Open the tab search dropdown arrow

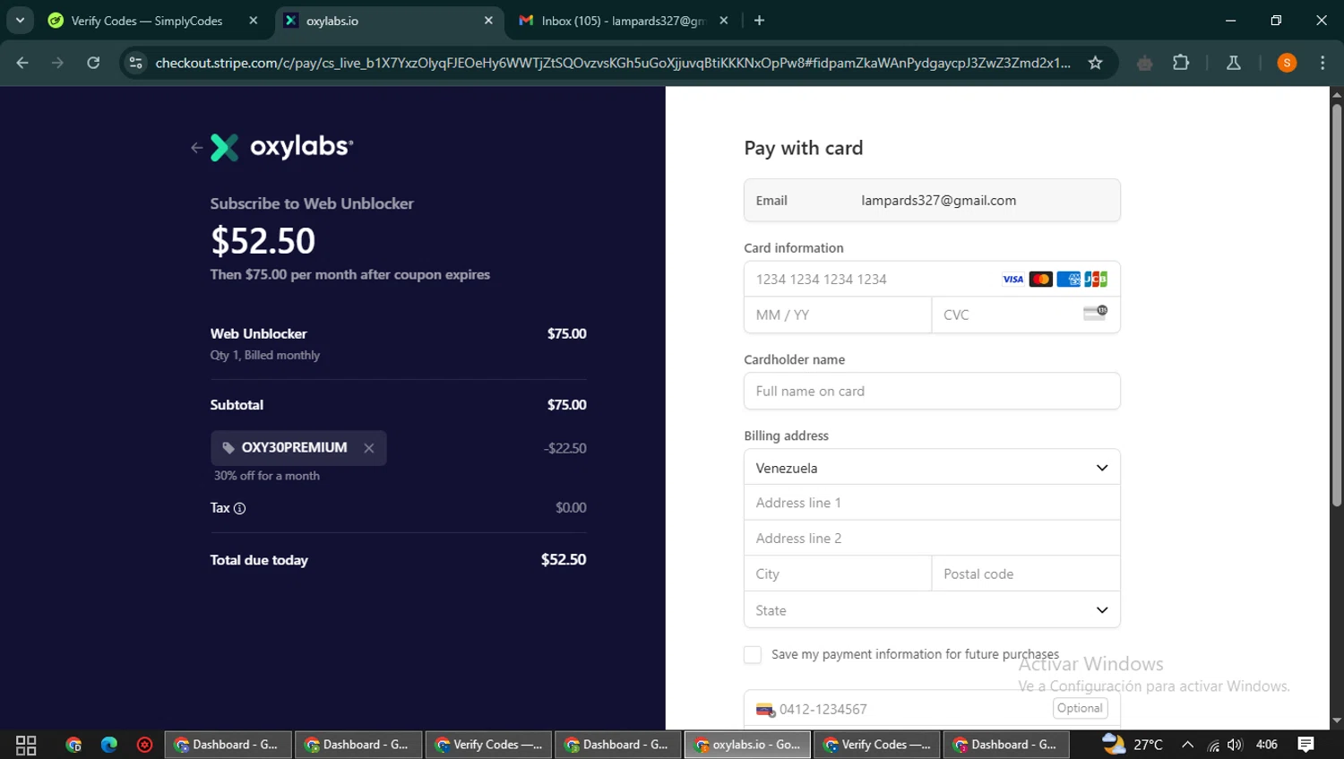(20, 20)
